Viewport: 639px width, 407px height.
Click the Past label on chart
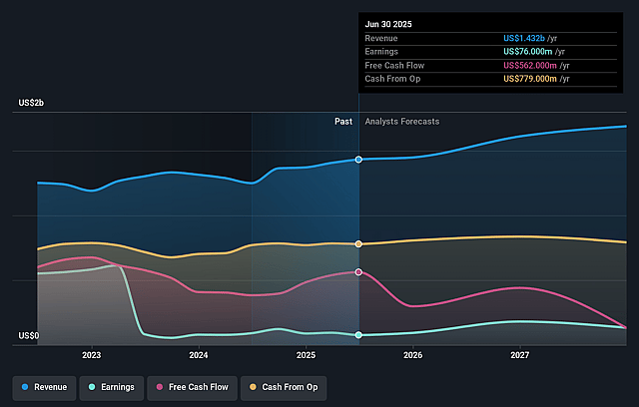343,122
